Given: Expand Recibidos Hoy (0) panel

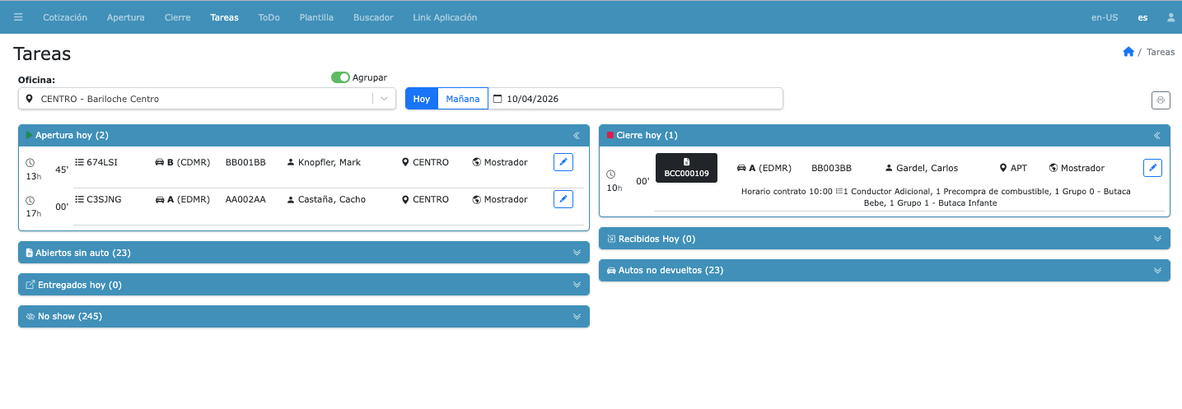Looking at the screenshot, I should tap(885, 239).
